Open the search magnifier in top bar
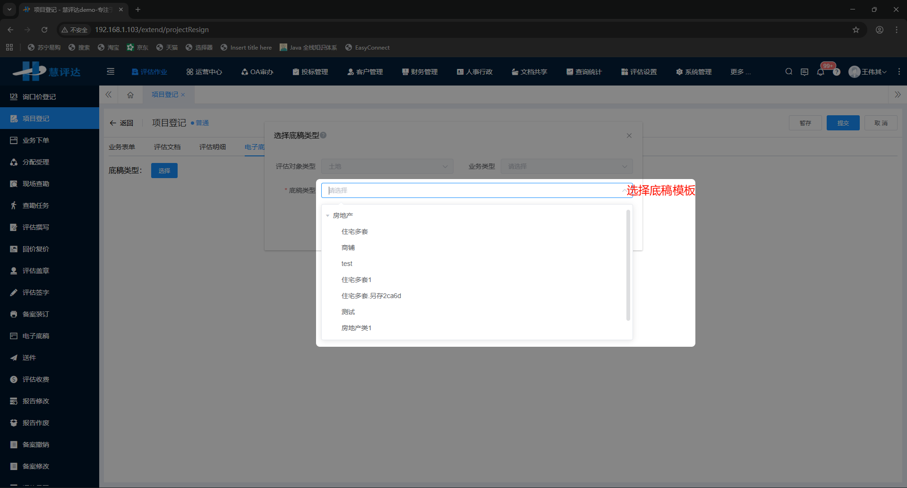Image resolution: width=907 pixels, height=488 pixels. 789,72
